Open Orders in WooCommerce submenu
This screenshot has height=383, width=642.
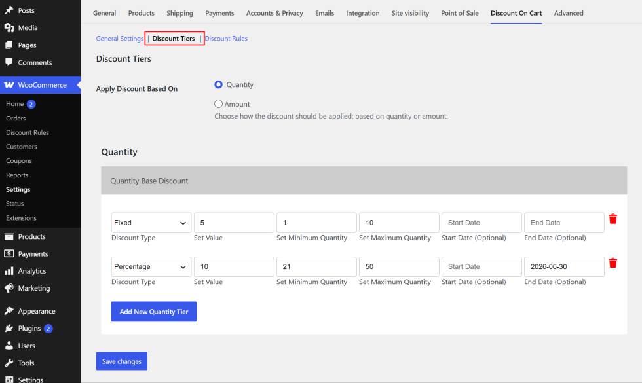16,119
